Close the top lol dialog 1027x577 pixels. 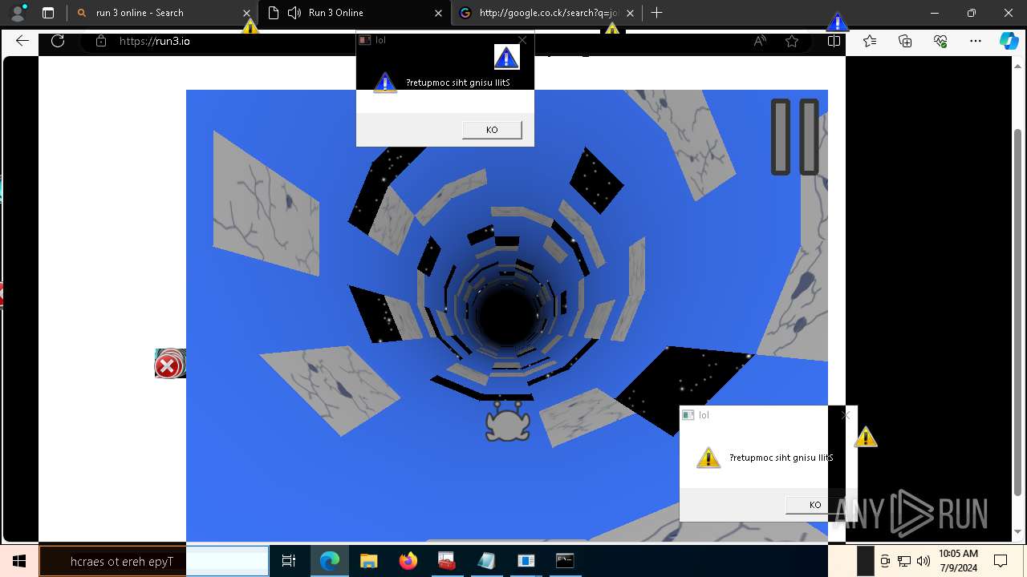523,40
